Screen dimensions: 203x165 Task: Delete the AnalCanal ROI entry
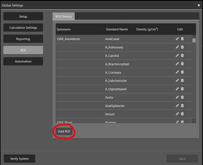pyautogui.click(x=182, y=39)
